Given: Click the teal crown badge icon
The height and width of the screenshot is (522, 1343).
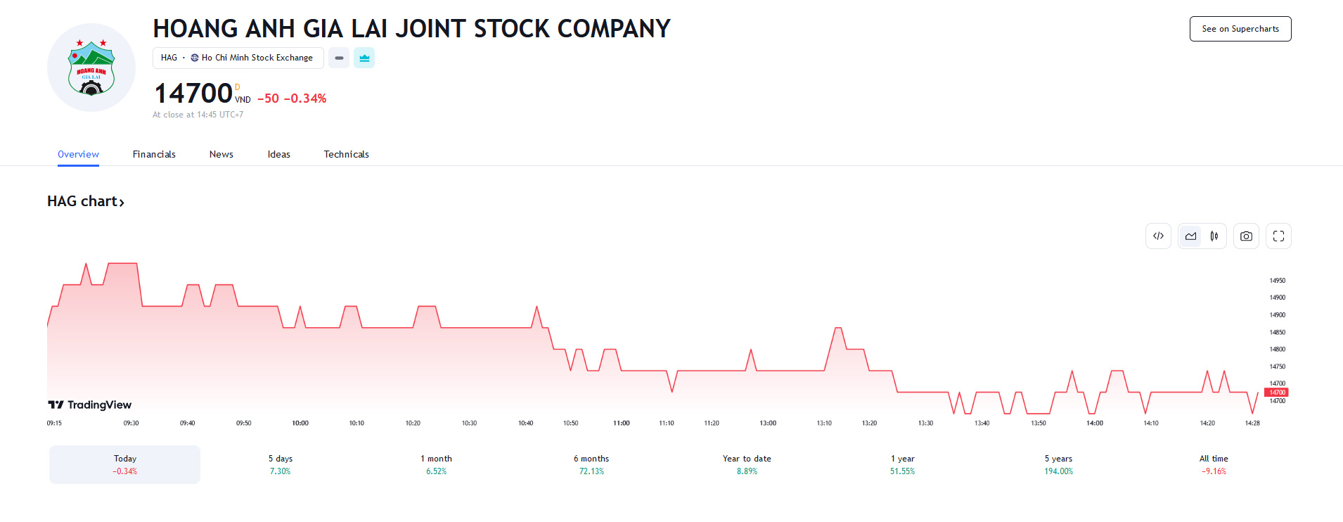Looking at the screenshot, I should tap(364, 58).
